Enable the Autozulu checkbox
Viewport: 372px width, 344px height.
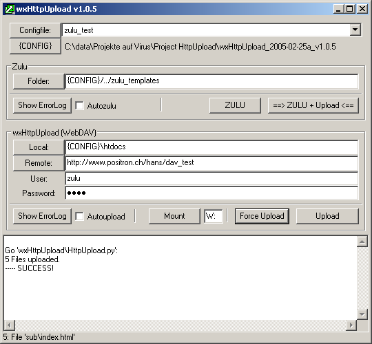pyautogui.click(x=79, y=106)
